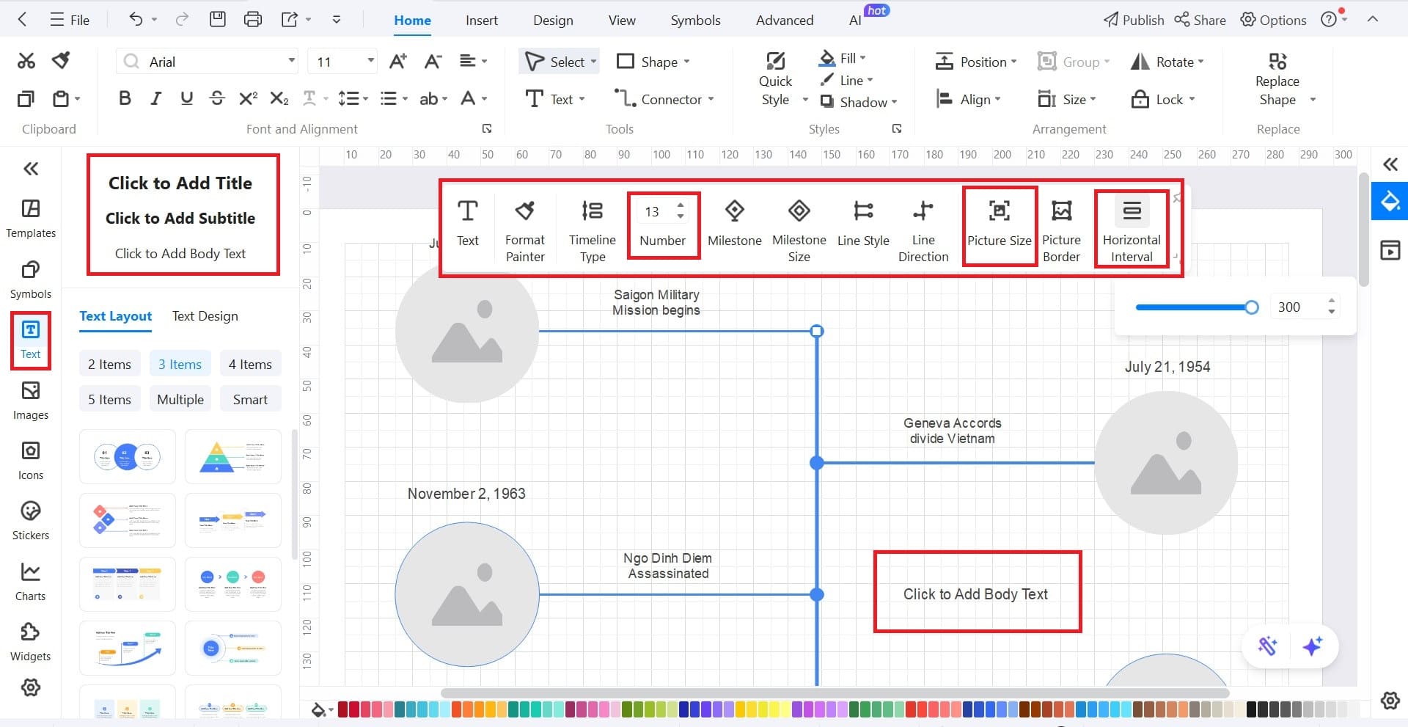
Task: Expand the Select tool dropdown
Action: click(x=593, y=62)
